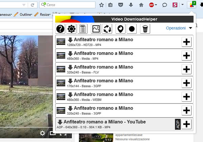The width and height of the screenshot is (203, 142).
Task: Open the bookmarks list icon
Action: pos(110,5)
